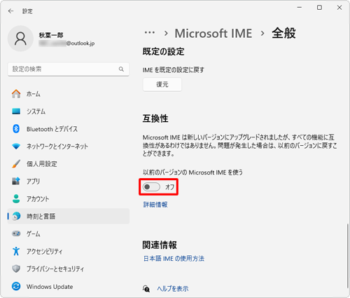Open the 詳細情報 link

155,205
